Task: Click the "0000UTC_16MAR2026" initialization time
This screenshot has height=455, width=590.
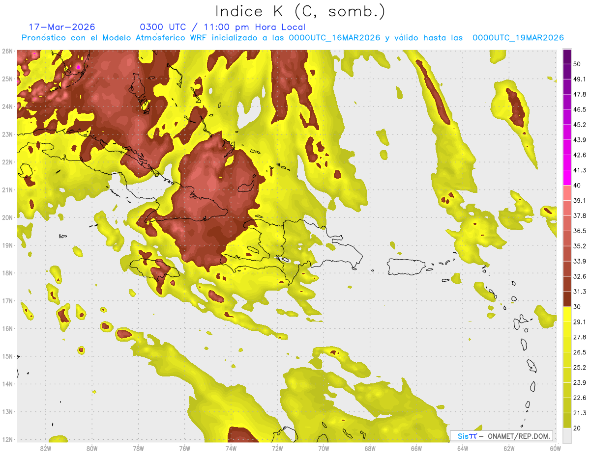Action: click(334, 38)
